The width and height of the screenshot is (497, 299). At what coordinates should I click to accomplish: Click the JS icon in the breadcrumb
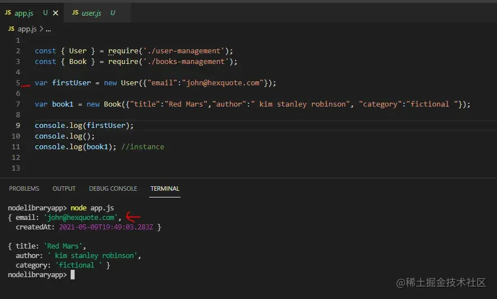(11, 29)
